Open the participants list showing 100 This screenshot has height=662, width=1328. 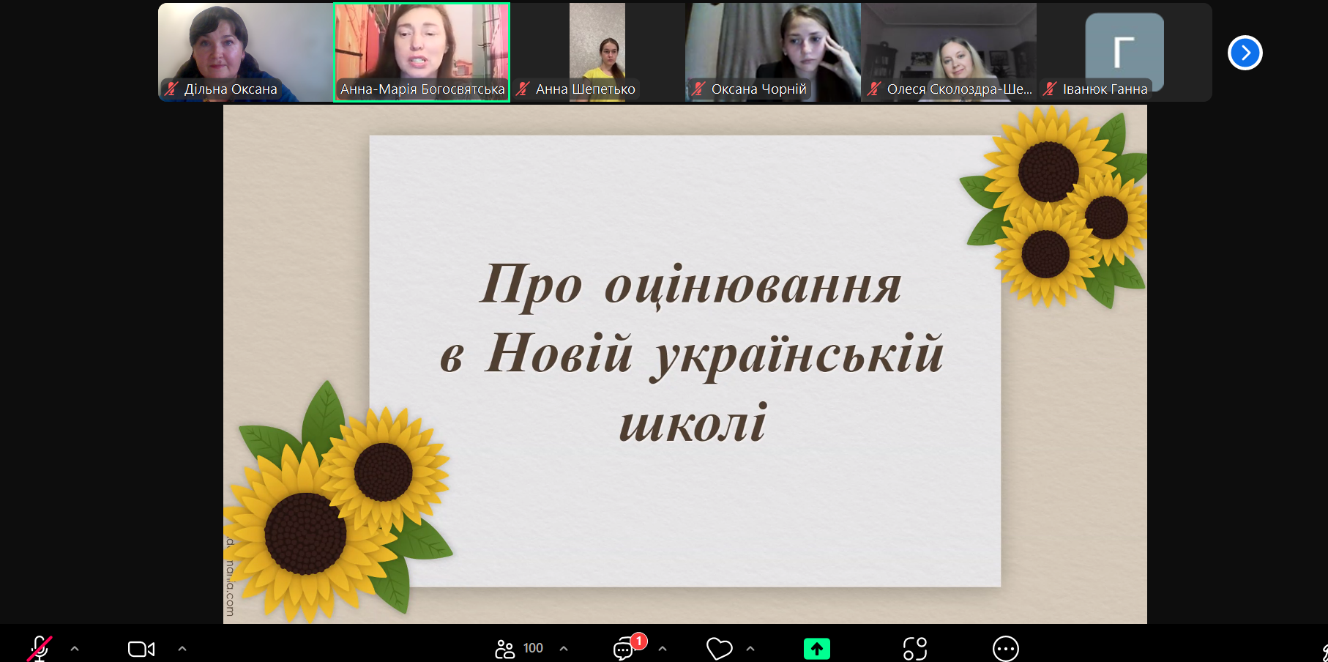(x=518, y=649)
